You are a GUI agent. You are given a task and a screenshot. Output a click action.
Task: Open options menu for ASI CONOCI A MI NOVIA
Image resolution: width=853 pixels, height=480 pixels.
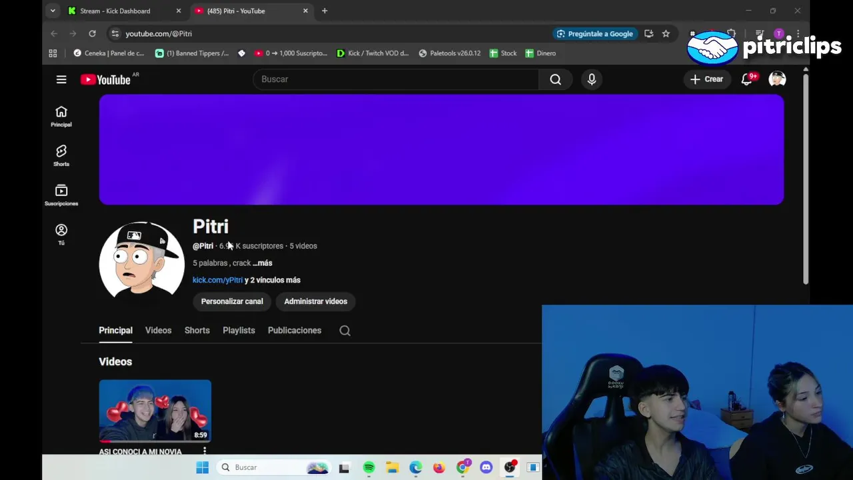point(205,451)
